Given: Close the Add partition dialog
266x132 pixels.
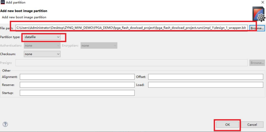Looking at the screenshot, I should click(262, 2).
